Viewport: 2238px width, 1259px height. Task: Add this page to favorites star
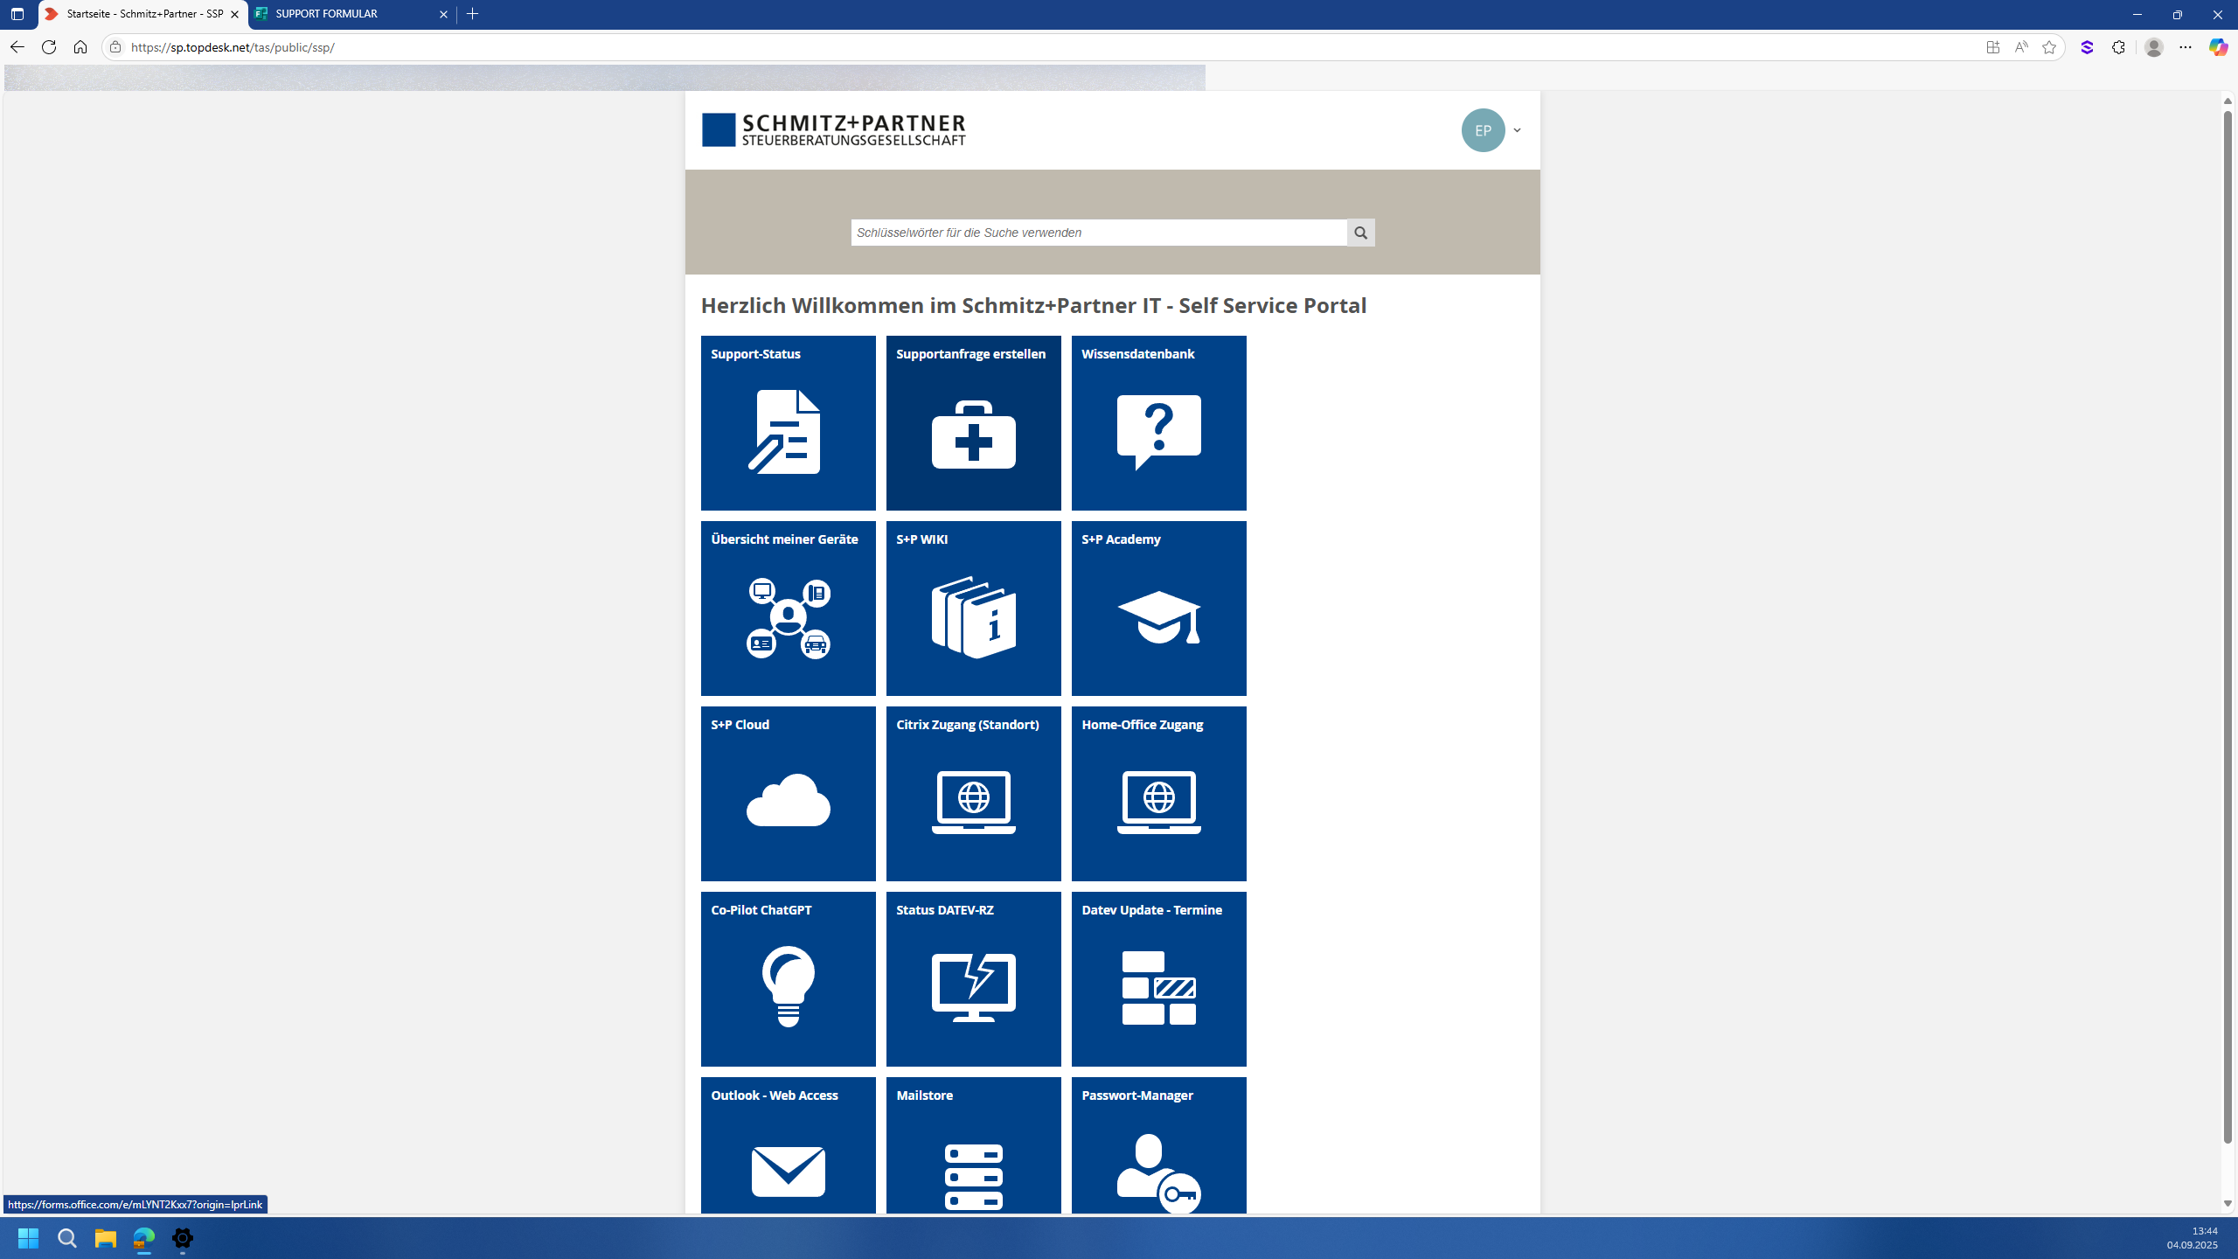[2048, 47]
